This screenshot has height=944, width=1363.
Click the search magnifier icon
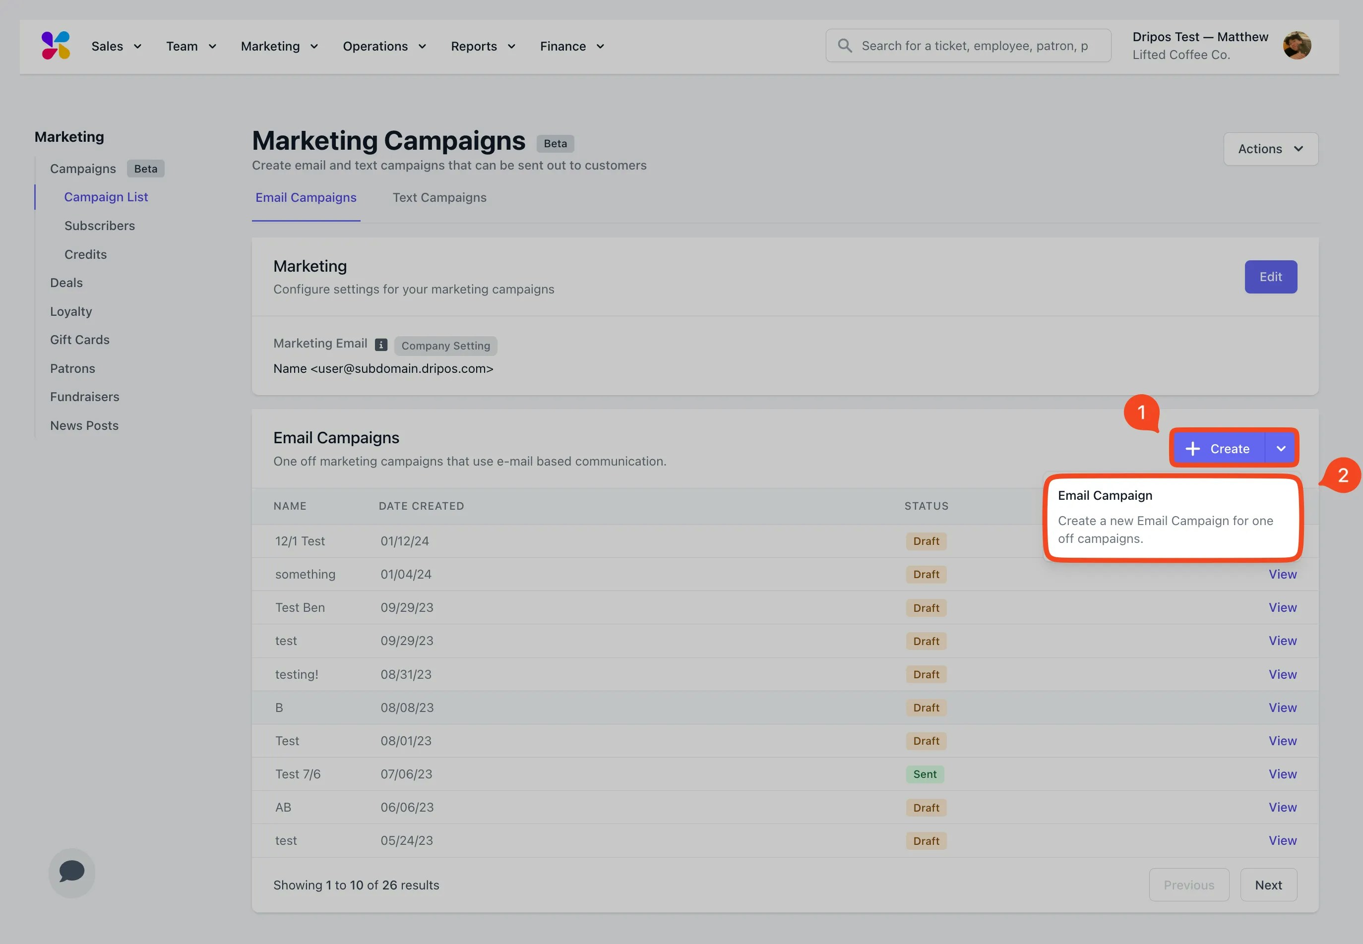(x=845, y=46)
